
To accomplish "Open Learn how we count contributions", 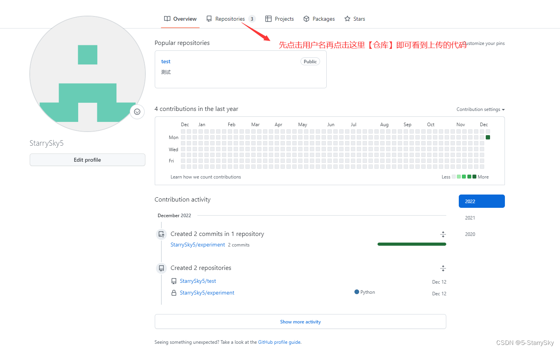I will tap(206, 177).
